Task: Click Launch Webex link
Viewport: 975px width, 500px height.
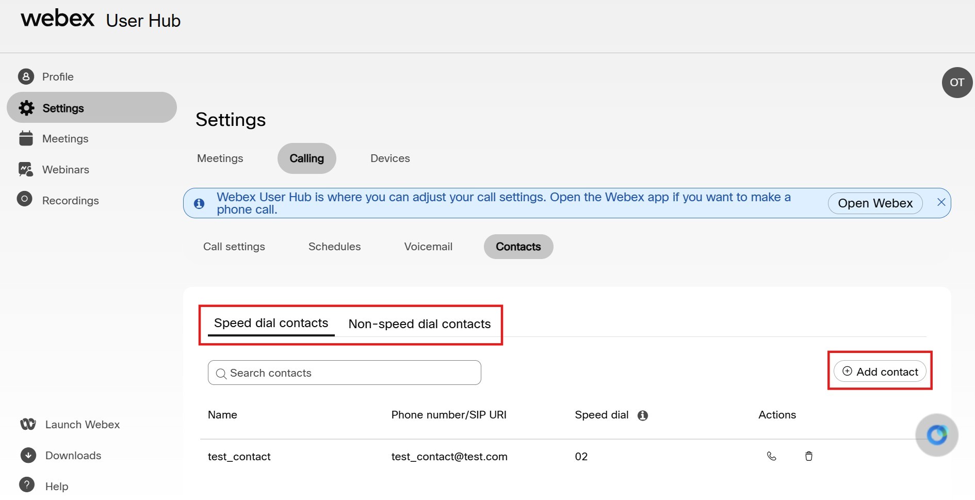Action: coord(83,425)
